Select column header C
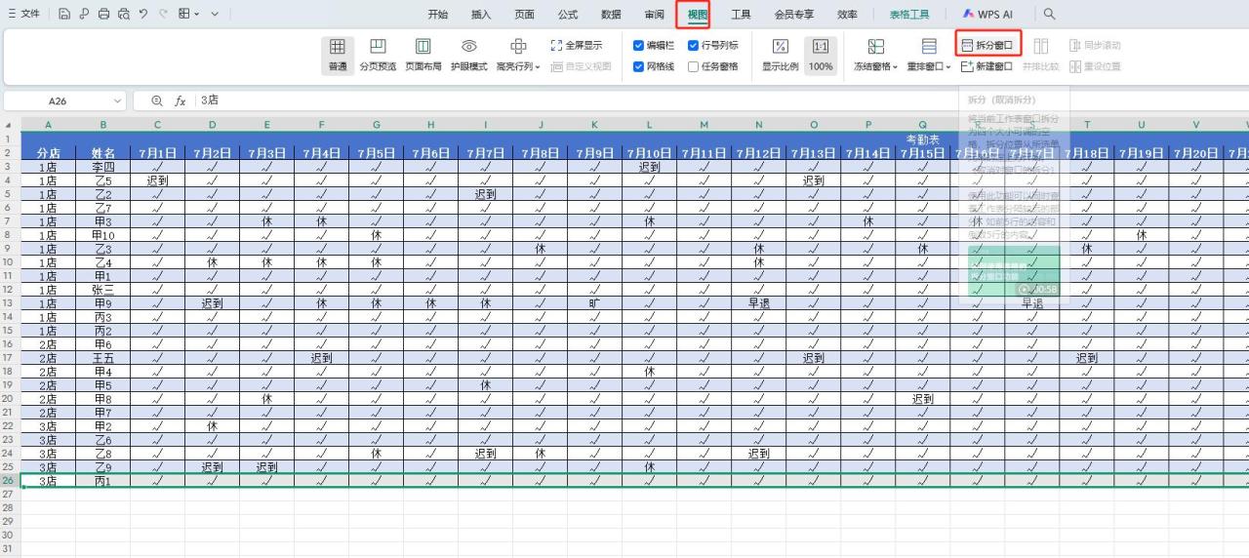This screenshot has width=1249, height=558. point(157,124)
